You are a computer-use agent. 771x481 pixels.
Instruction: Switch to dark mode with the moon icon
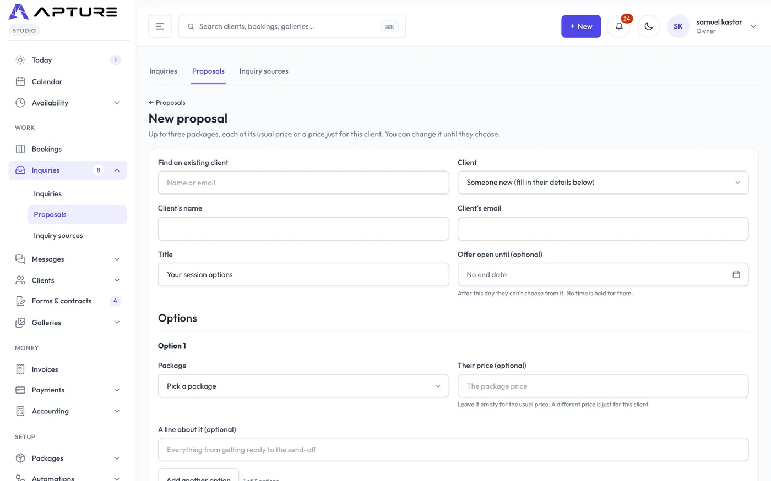click(649, 26)
